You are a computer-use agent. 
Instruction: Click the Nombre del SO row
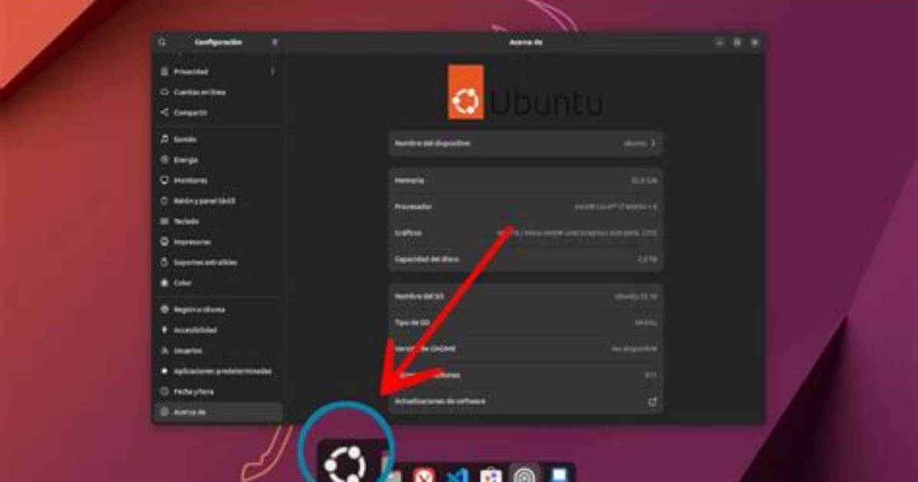[526, 296]
